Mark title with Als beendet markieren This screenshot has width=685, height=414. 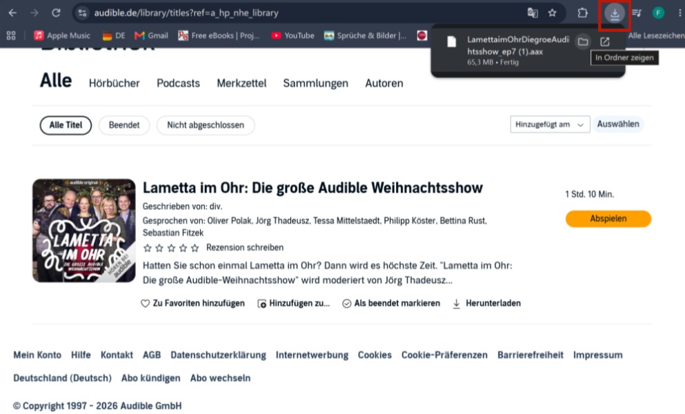pos(391,304)
